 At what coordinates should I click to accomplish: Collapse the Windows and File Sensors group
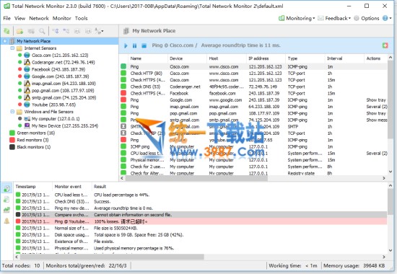pos(12,111)
